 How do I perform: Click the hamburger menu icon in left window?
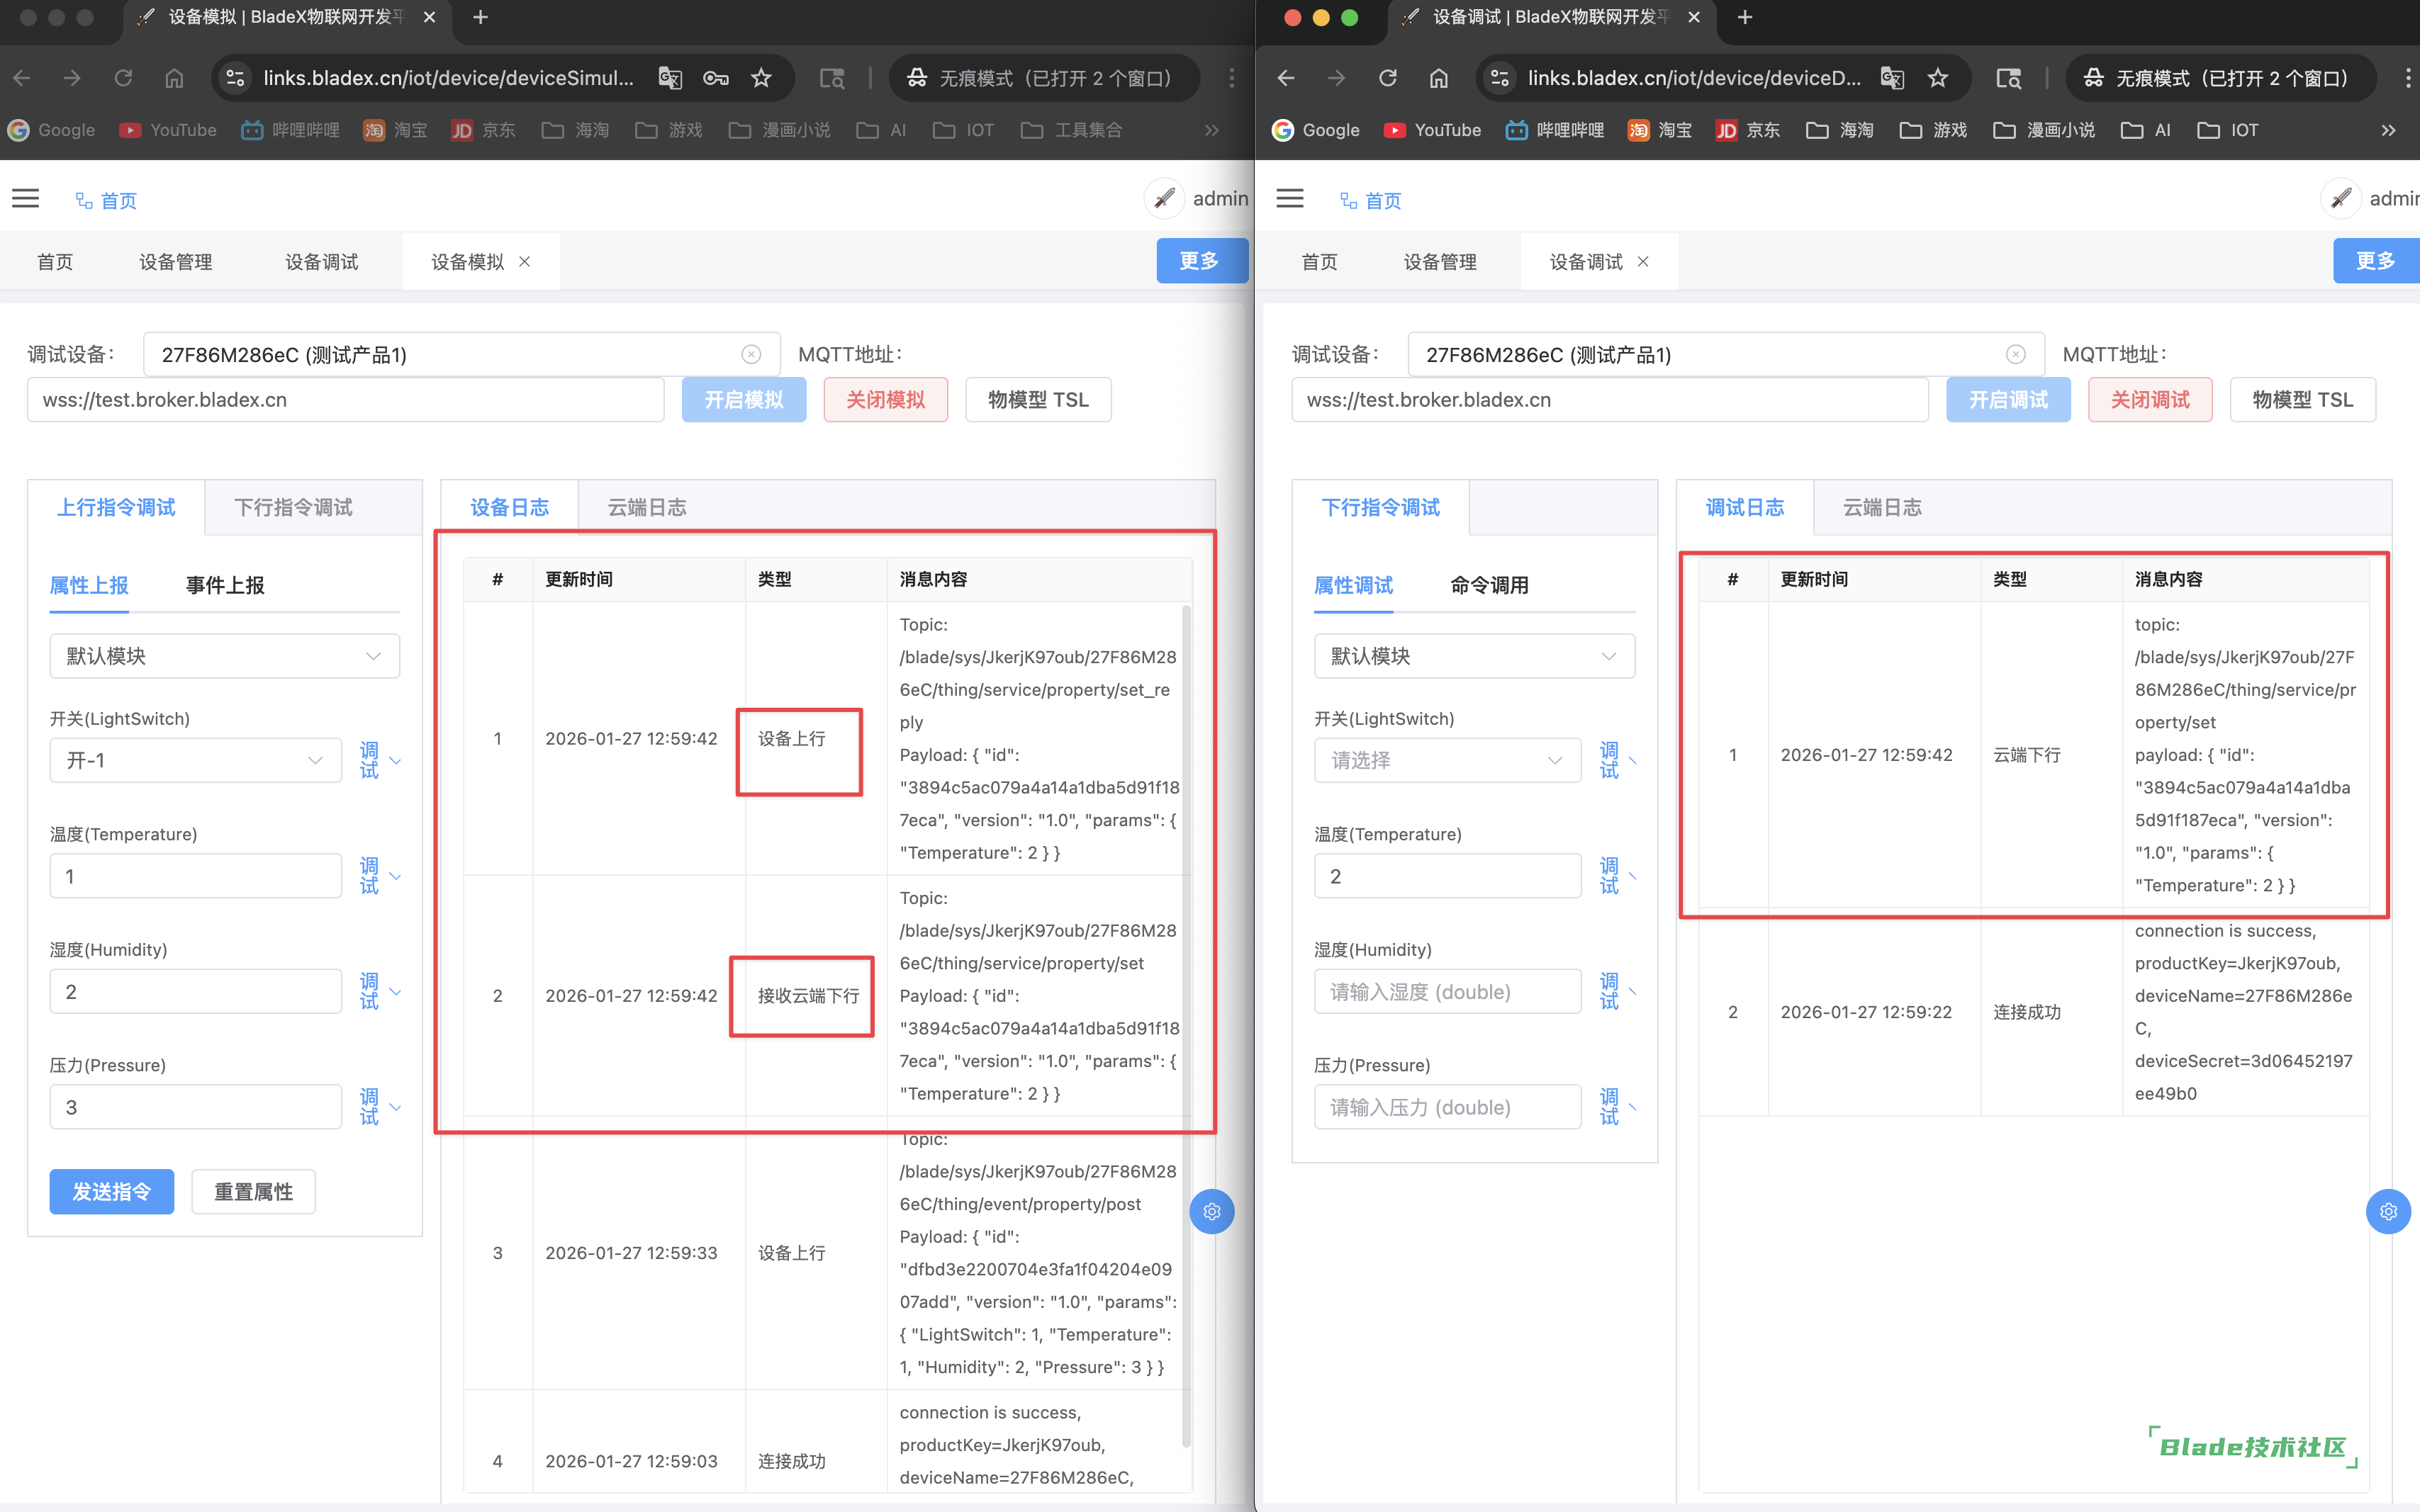click(x=26, y=199)
